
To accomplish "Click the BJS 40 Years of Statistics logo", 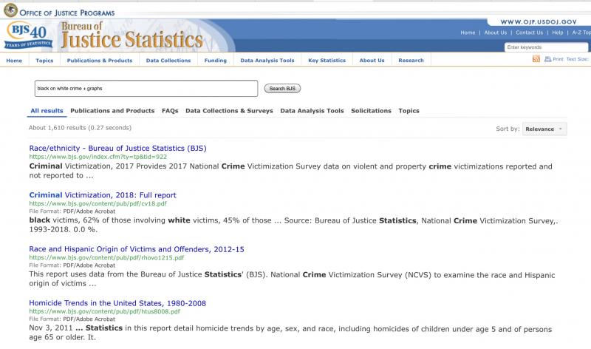I will (x=29, y=35).
